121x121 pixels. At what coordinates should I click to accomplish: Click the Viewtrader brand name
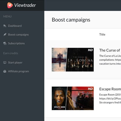click(x=25, y=5)
